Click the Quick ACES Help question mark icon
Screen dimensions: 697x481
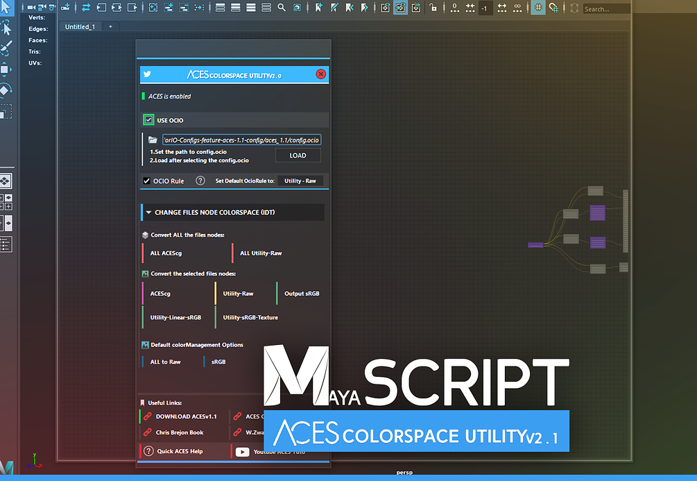tap(148, 450)
